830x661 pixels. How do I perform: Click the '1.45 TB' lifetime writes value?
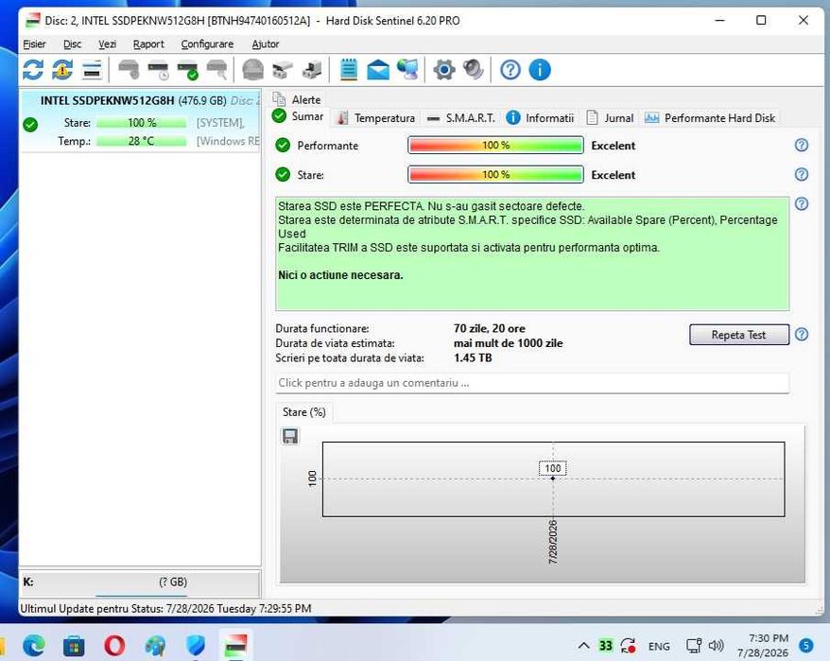point(473,358)
